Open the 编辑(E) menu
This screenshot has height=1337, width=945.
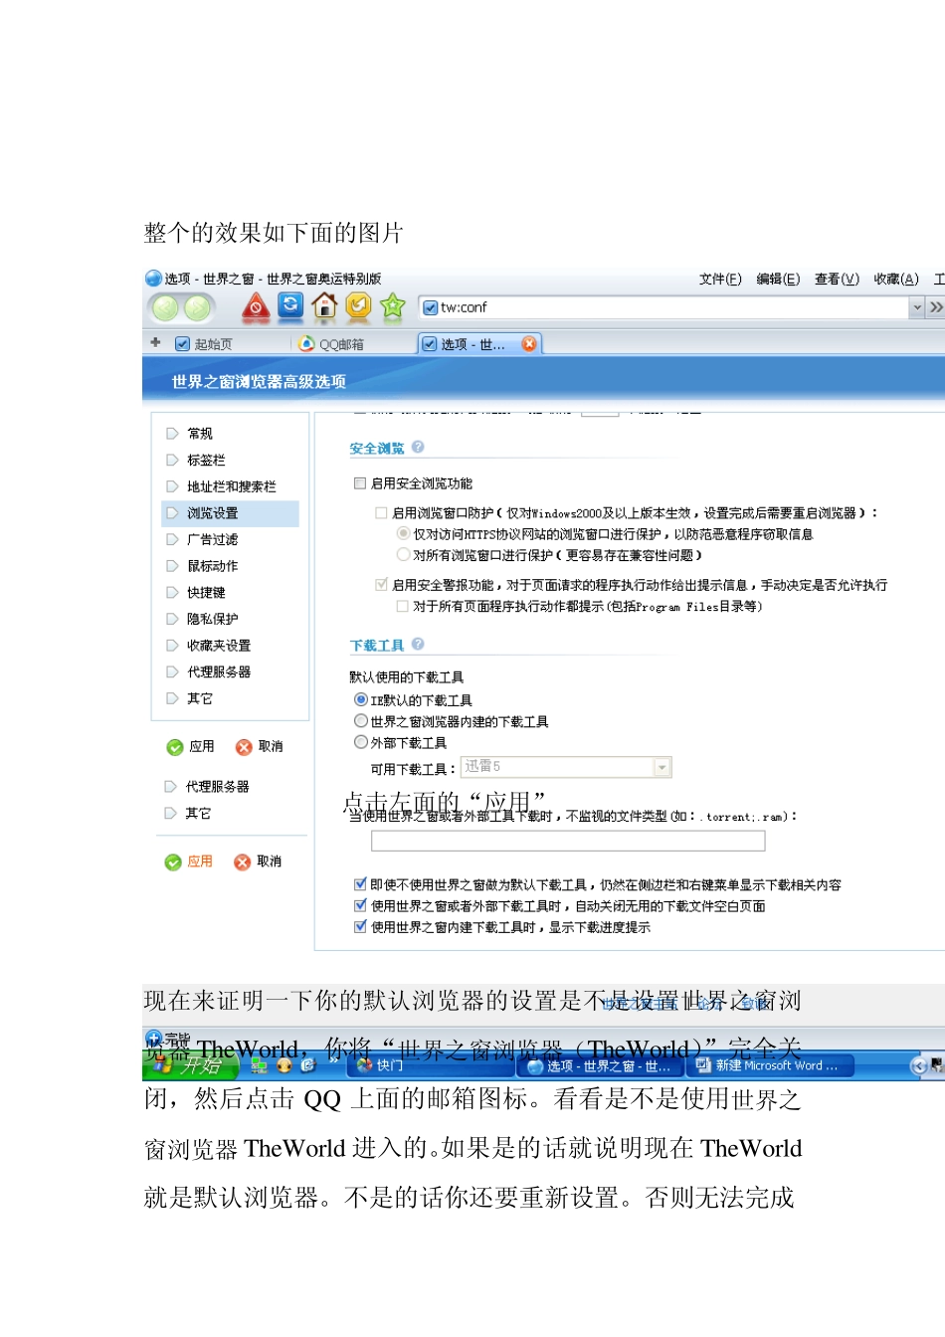[x=778, y=280]
